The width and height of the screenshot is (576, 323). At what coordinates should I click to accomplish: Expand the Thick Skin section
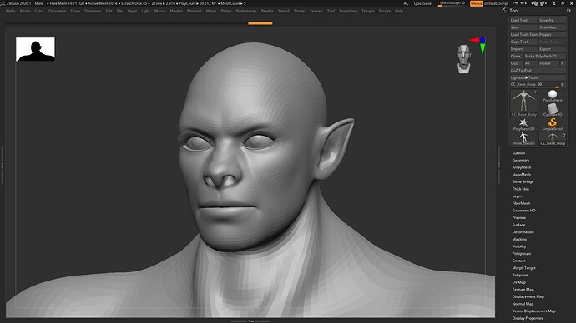pyautogui.click(x=521, y=189)
